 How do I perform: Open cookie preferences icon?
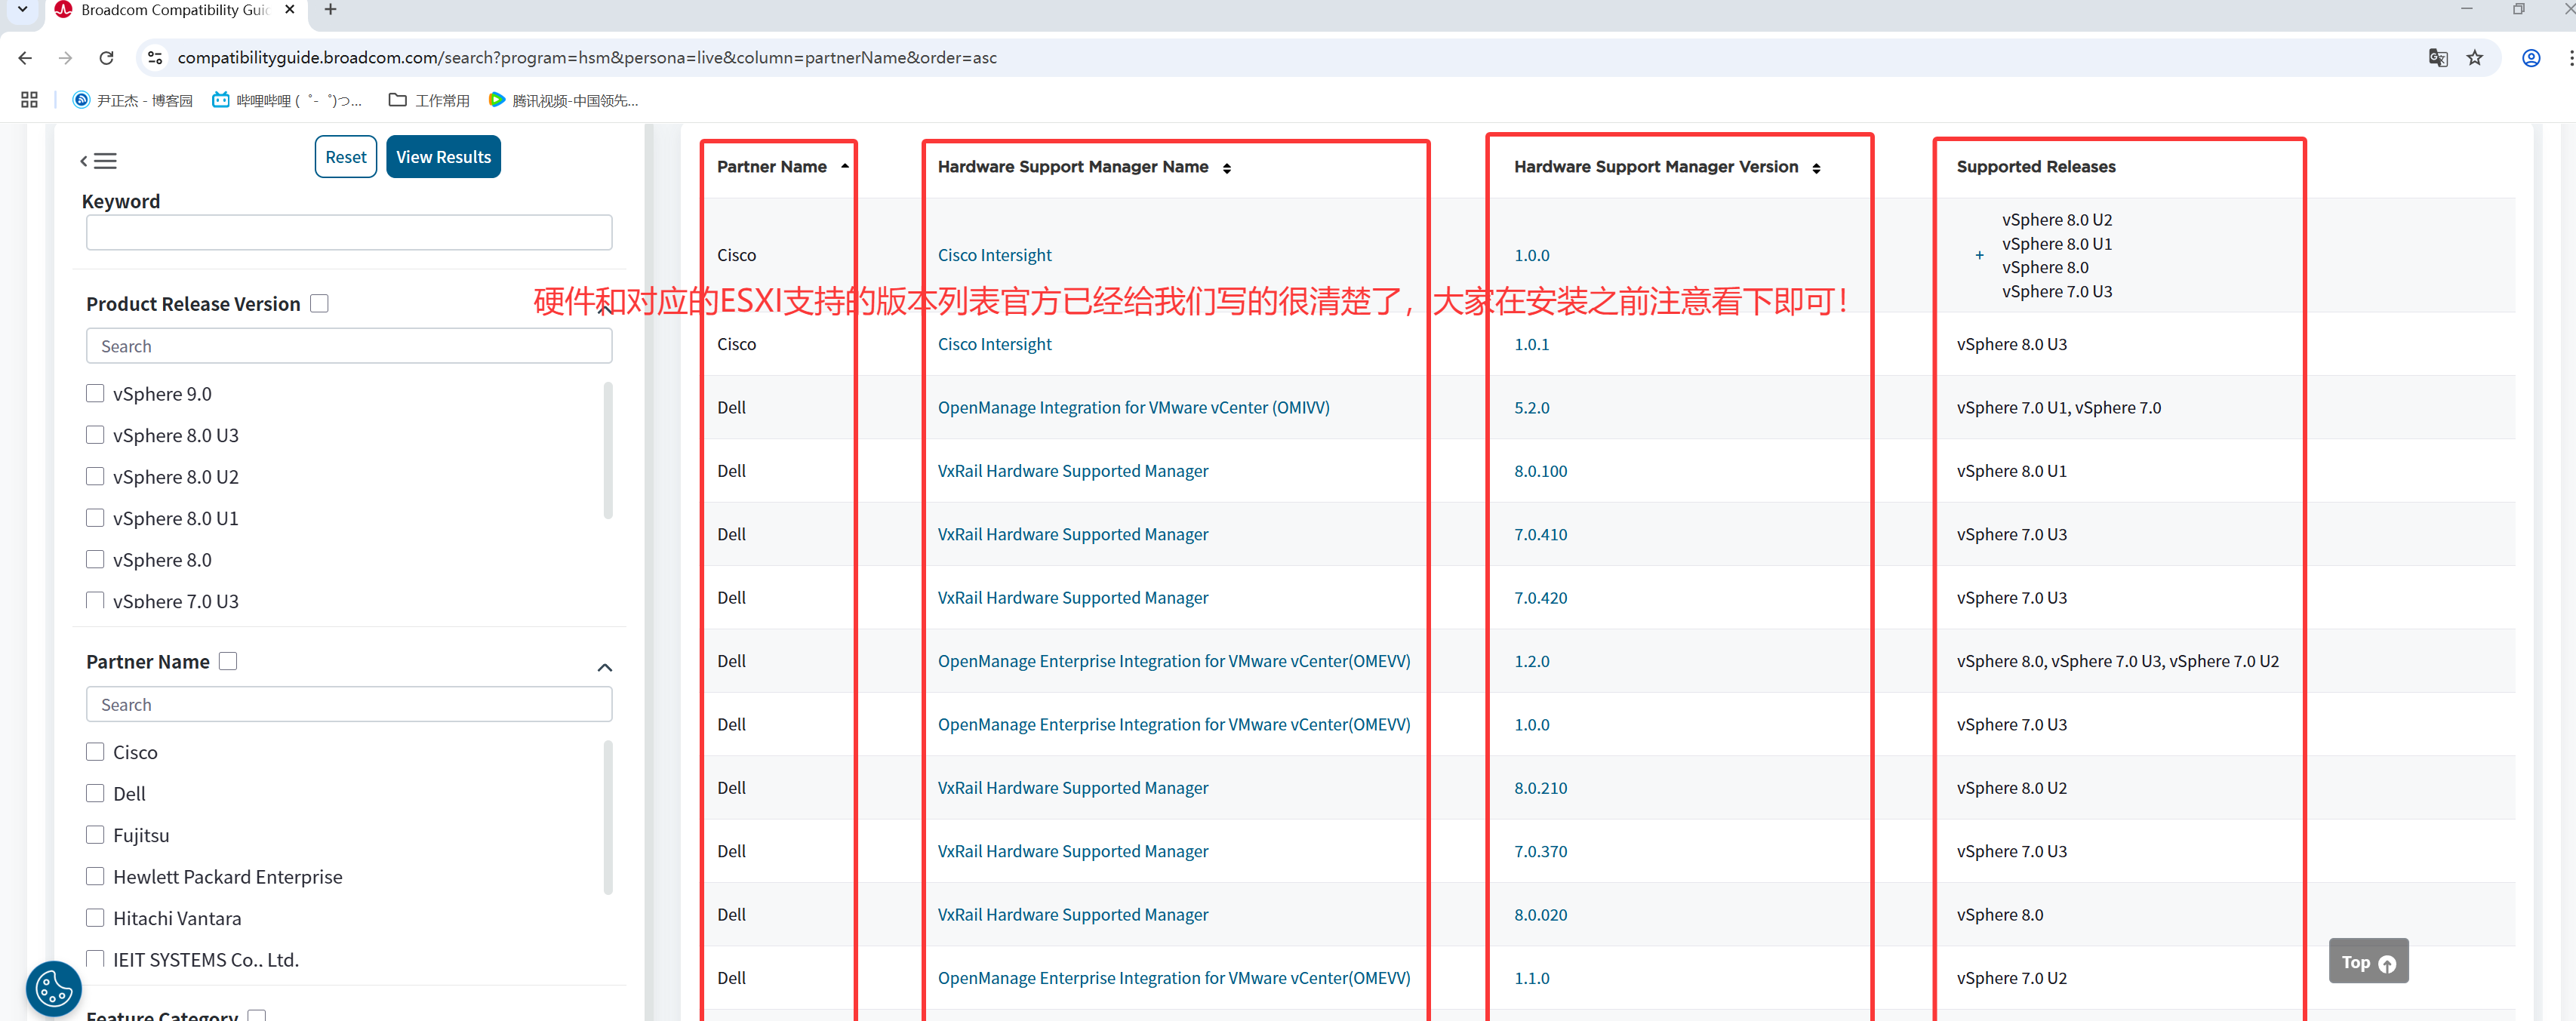tap(54, 989)
